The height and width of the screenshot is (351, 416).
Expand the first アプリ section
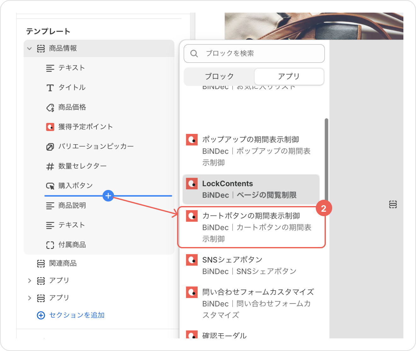point(30,280)
